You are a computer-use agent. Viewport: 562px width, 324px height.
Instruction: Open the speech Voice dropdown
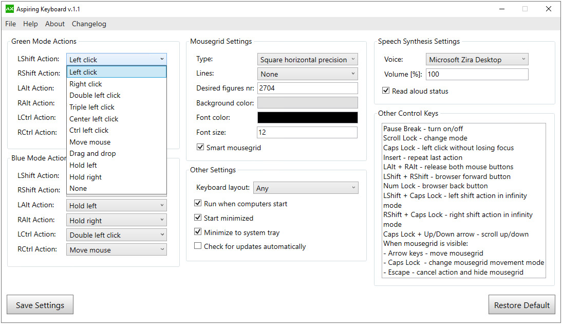pyautogui.click(x=477, y=60)
